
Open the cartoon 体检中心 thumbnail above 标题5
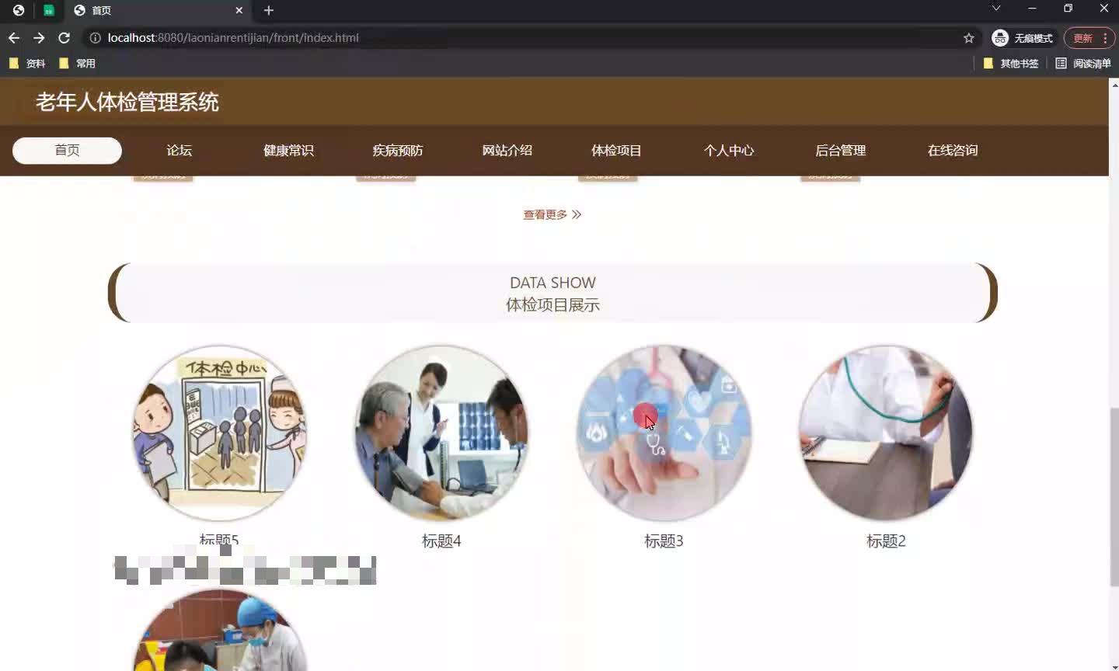(219, 433)
